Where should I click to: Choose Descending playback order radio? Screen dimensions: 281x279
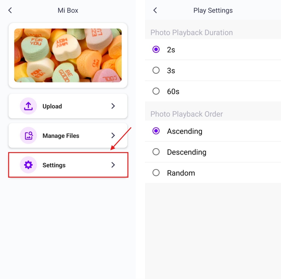pyautogui.click(x=156, y=152)
